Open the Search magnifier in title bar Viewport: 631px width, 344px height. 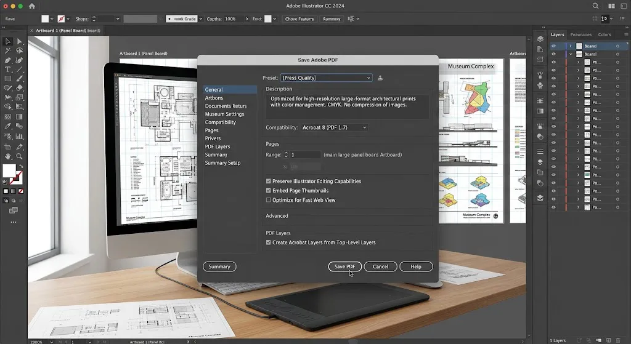click(x=595, y=6)
